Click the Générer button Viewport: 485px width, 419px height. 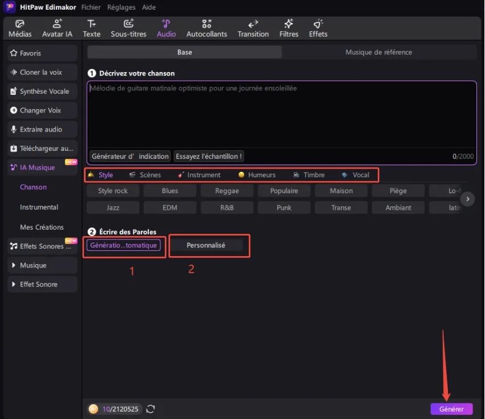[x=451, y=409]
